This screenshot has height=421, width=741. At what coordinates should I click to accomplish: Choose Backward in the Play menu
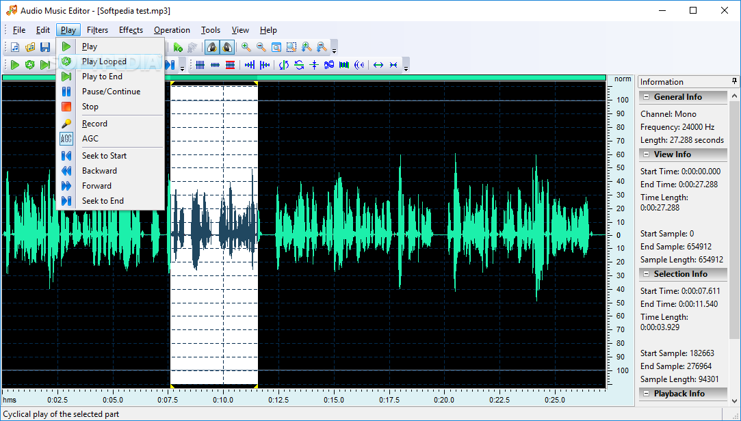pos(112,171)
